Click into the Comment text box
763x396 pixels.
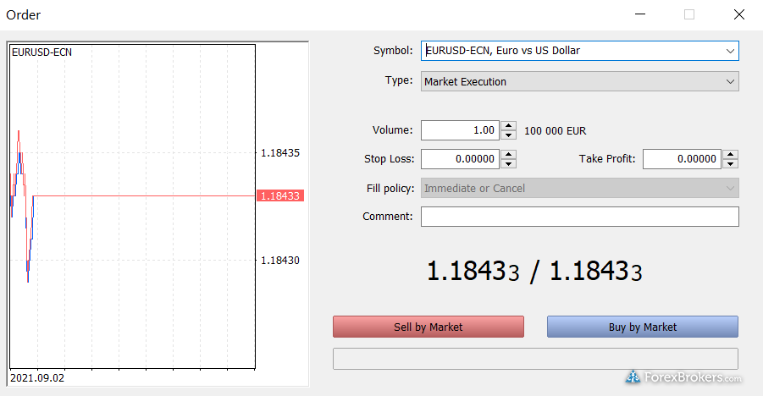click(x=579, y=217)
